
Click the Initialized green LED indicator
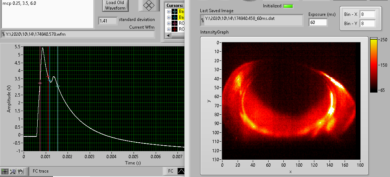(288, 6)
